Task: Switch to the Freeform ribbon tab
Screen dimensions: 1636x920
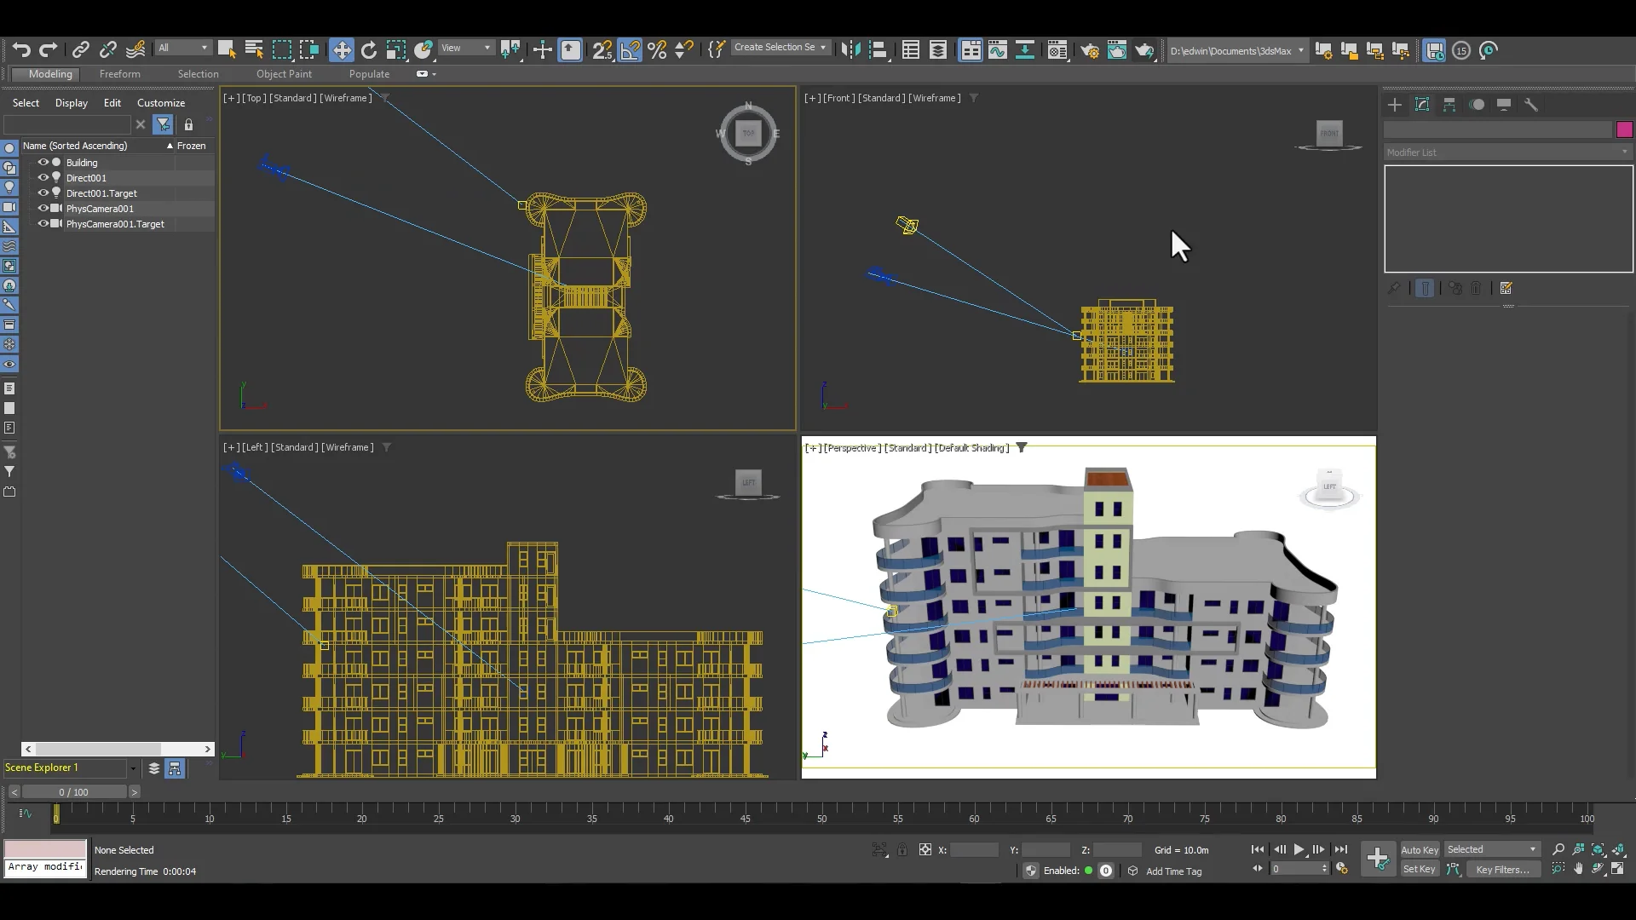Action: coord(120,74)
